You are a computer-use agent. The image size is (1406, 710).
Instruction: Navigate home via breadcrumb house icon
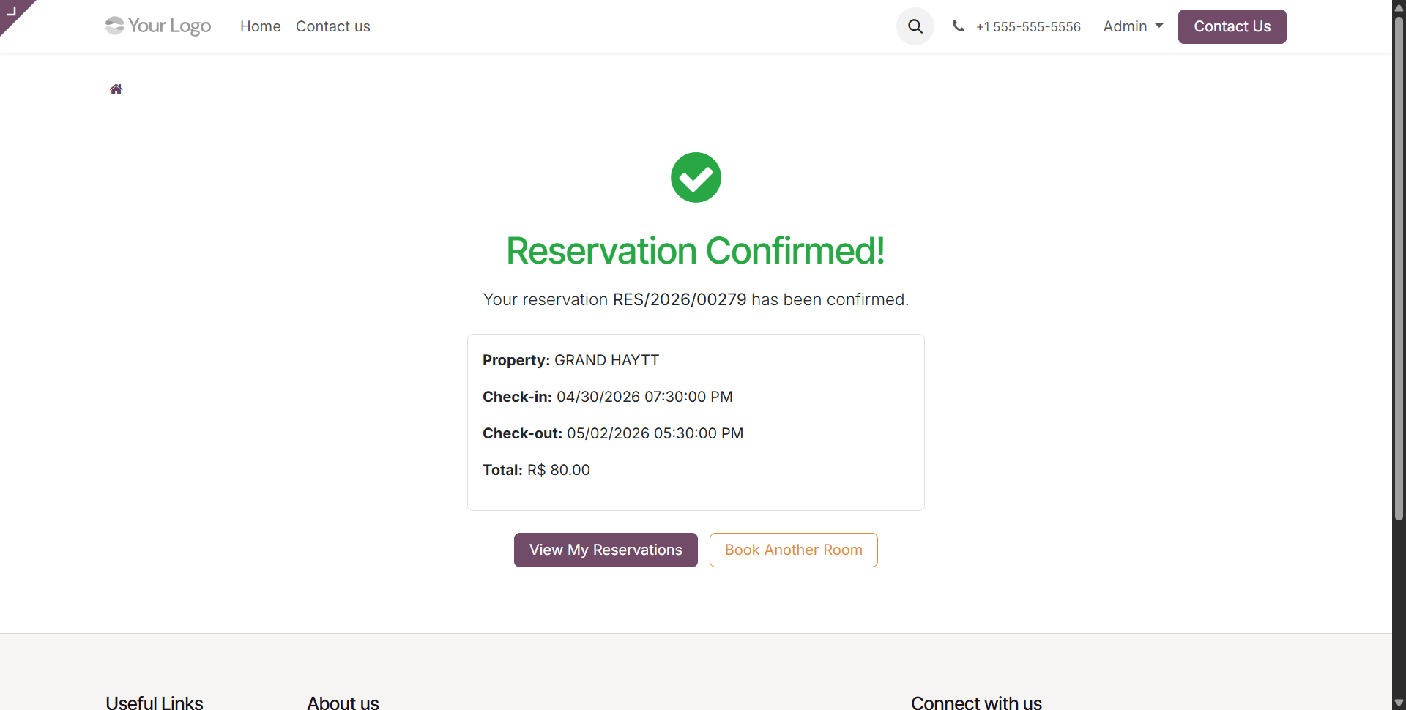click(x=115, y=89)
